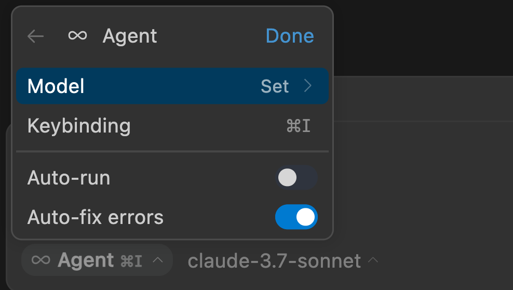The width and height of the screenshot is (513, 290).
Task: Click the Auto-fix errors label text
Action: pos(96,217)
